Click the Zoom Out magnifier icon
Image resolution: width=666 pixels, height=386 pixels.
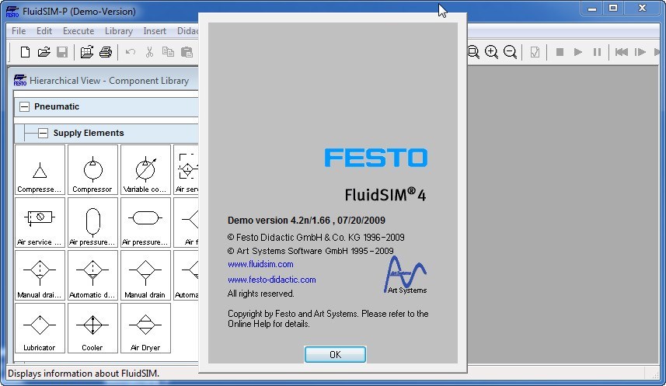click(510, 52)
